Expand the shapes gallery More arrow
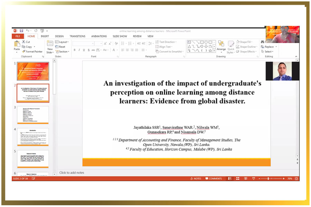The height and width of the screenshot is (207, 311). coord(214,51)
